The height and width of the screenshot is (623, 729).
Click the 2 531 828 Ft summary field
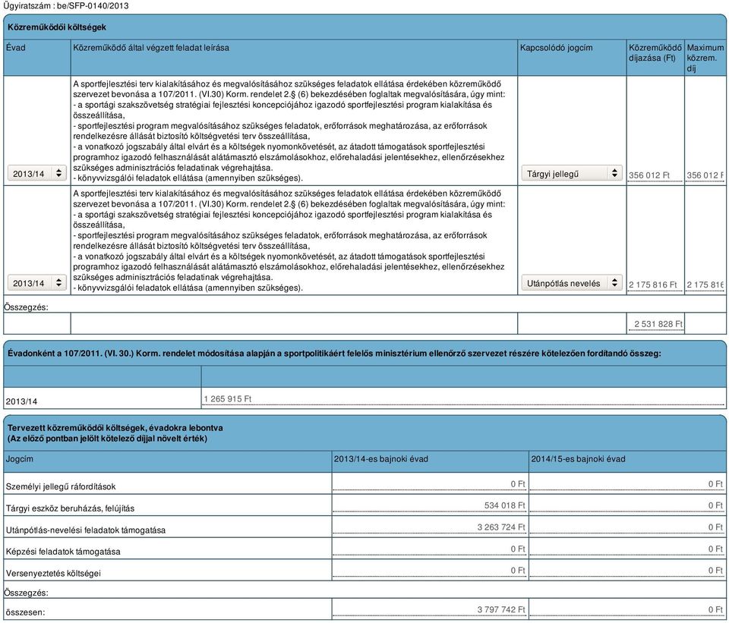pyautogui.click(x=655, y=324)
